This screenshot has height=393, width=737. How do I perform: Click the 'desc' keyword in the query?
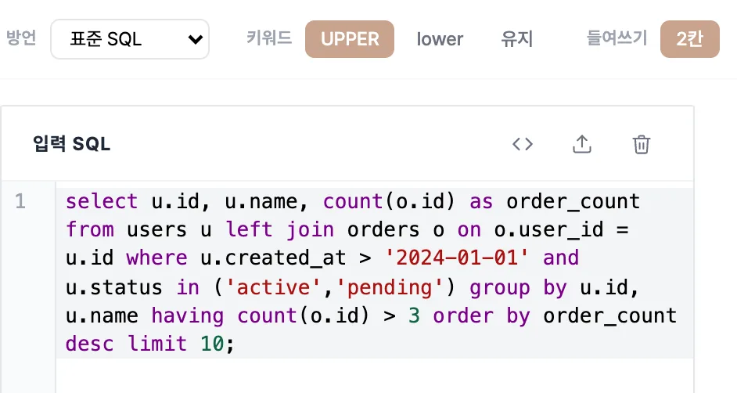(x=90, y=344)
